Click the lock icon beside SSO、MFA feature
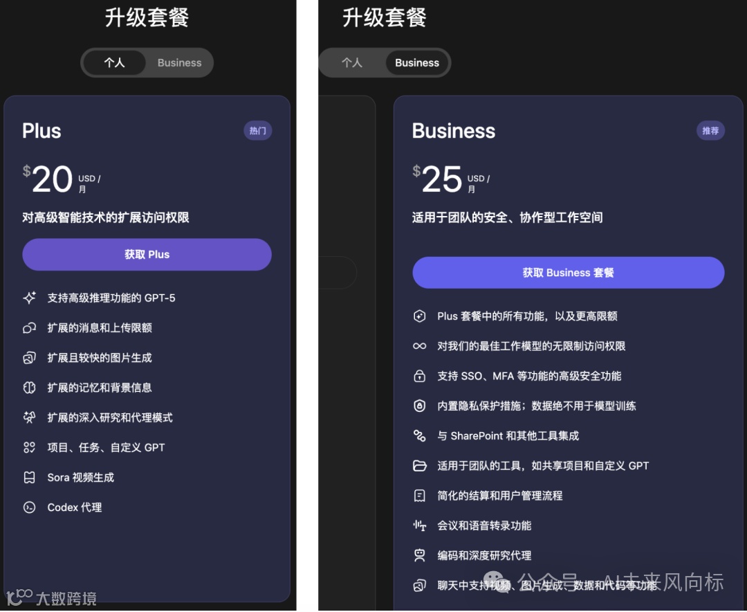Screen dimensions: 747x612 [420, 376]
